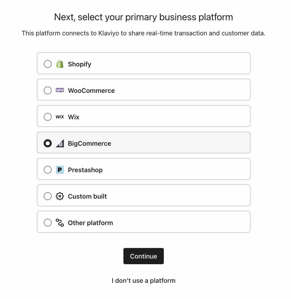Select the Custom built radio button

coord(48,196)
